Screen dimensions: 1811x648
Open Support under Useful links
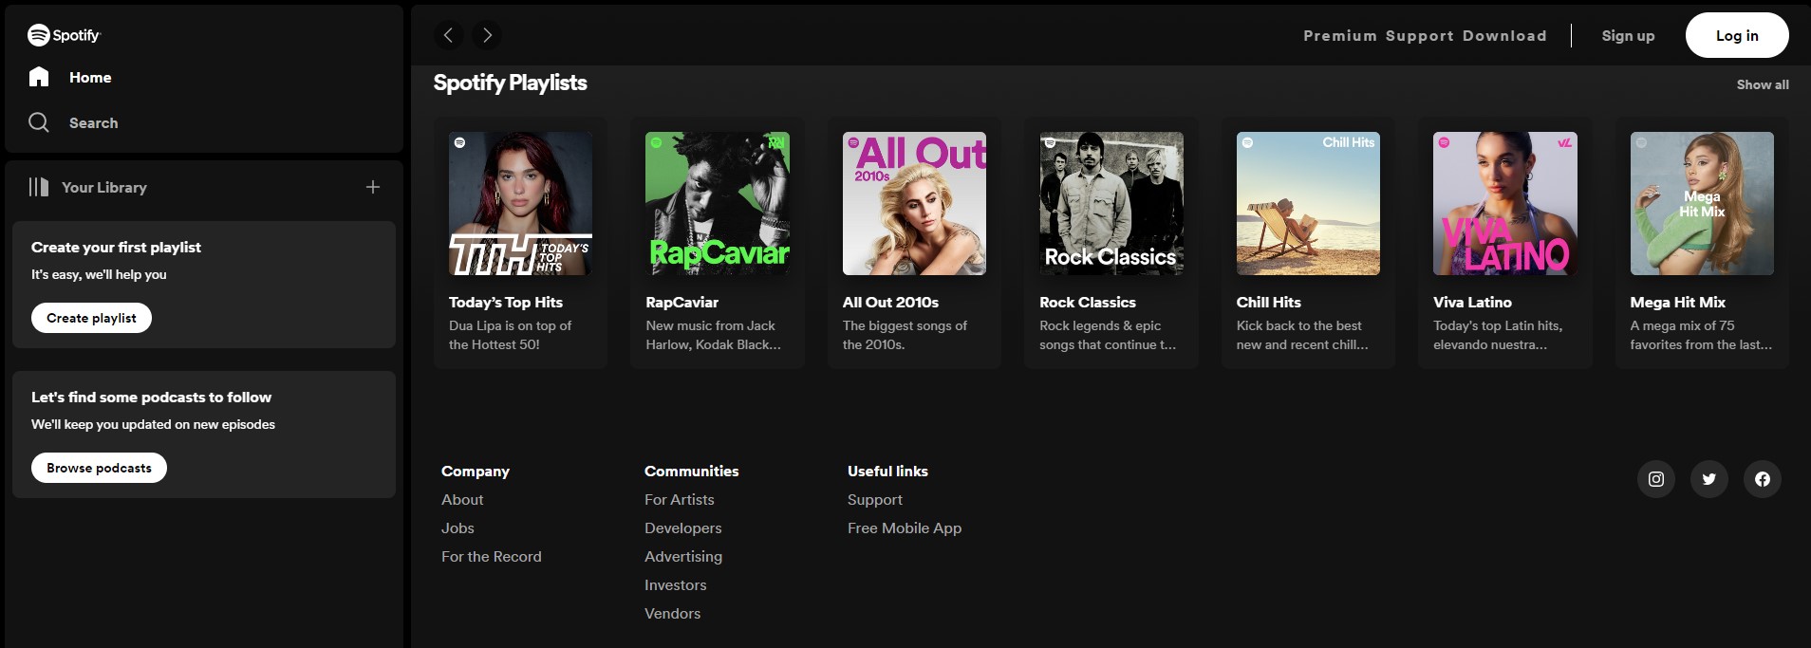[x=875, y=500]
